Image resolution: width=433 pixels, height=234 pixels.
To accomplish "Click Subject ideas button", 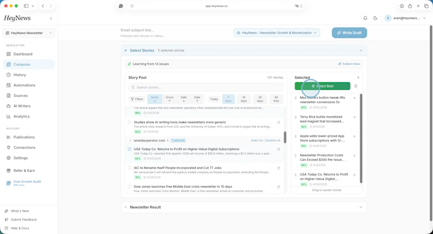I will pyautogui.click(x=349, y=64).
